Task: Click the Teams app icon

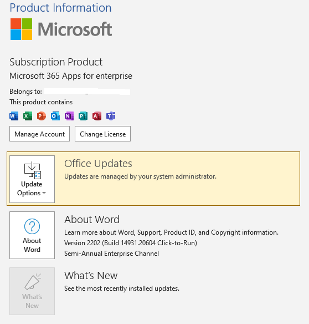Action: [111, 116]
